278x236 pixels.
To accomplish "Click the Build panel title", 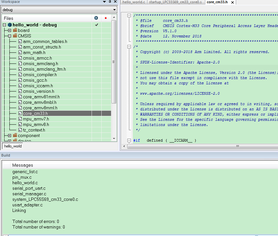I will coord(6,155).
